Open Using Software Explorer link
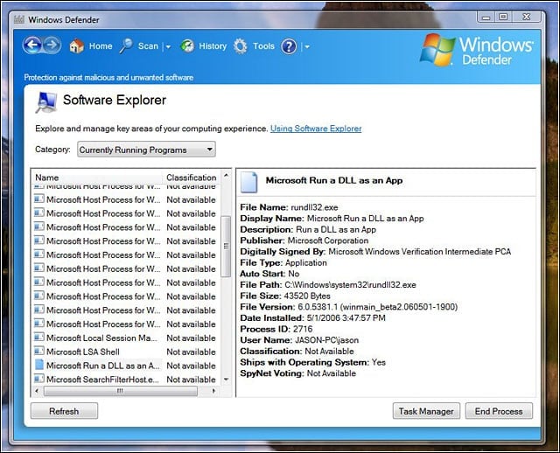This screenshot has height=453, width=560. [x=316, y=129]
